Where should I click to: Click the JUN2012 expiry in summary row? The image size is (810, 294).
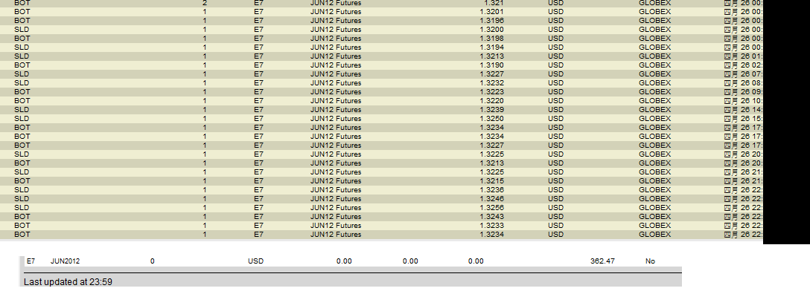click(x=65, y=261)
